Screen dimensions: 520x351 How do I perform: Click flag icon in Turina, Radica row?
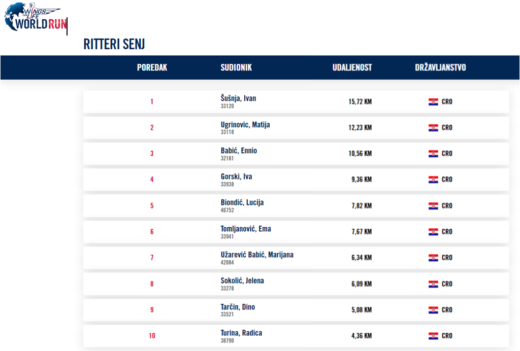[x=433, y=336]
